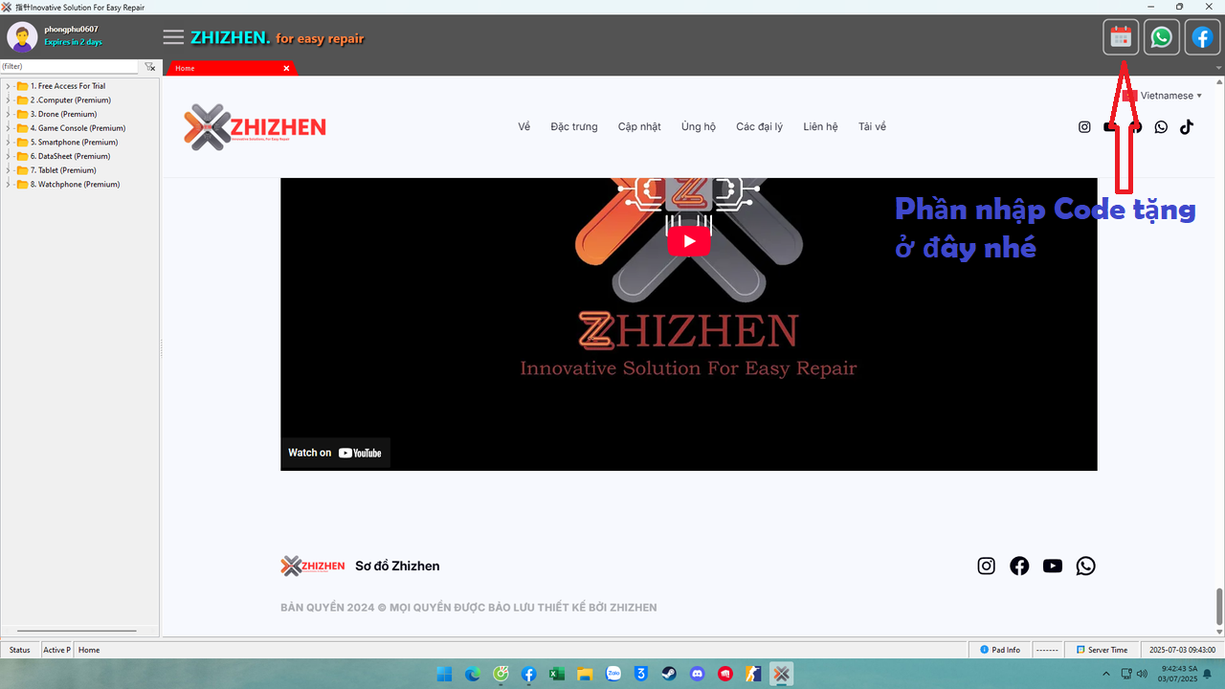Click the taskbar clock showing 9:42:43 SA
Viewport: 1225px width, 689px height.
point(1179,674)
